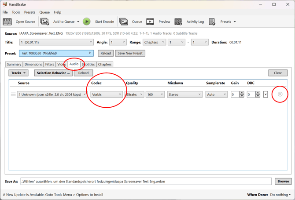Viewport: 295px width, 200px height.
Task: Switch to the Subtitles tab
Action: click(88, 64)
